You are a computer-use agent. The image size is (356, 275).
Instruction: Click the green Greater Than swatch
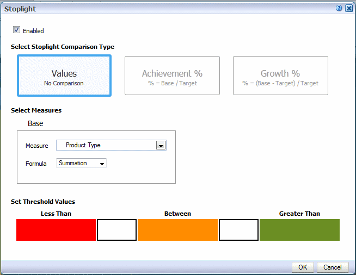coord(299,230)
